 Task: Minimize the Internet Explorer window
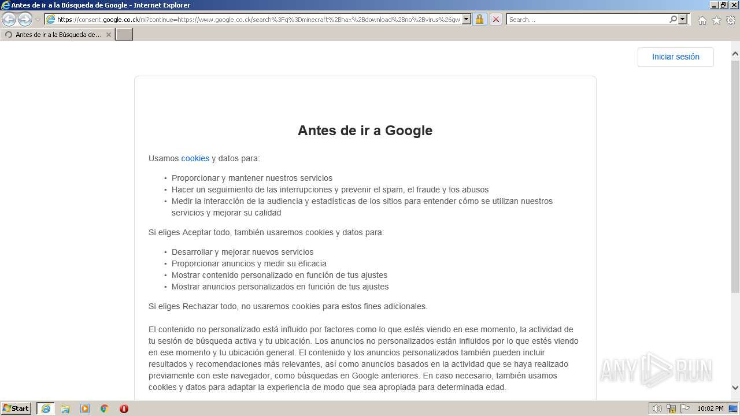pos(713,5)
